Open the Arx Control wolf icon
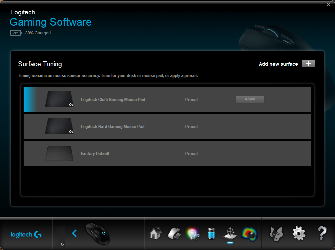Image resolution: width=335 pixels, height=250 pixels. coord(276,234)
